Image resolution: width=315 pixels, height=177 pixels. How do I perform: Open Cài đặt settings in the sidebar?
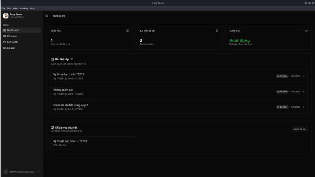(22, 48)
